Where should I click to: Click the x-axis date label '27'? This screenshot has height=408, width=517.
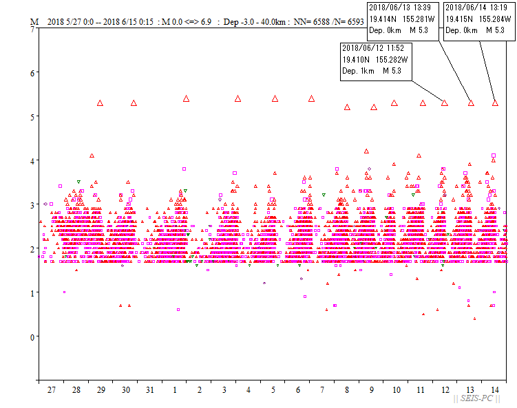click(x=52, y=390)
